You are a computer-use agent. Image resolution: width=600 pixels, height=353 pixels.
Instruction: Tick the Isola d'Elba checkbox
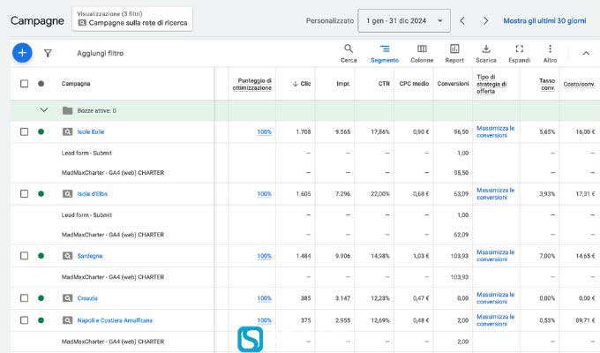pos(24,194)
